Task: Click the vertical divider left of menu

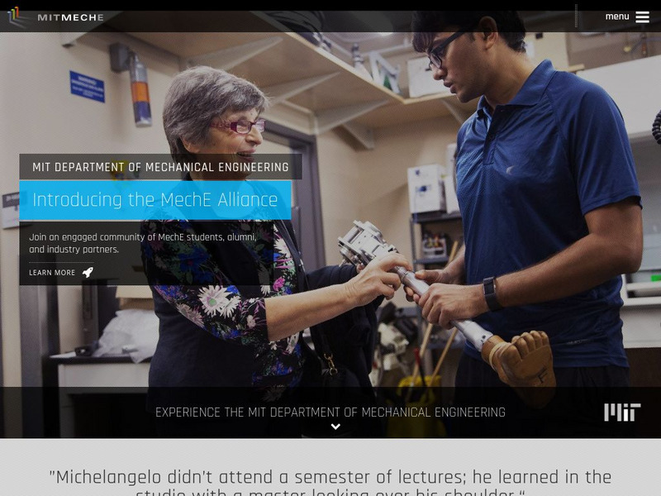Action: tap(576, 16)
